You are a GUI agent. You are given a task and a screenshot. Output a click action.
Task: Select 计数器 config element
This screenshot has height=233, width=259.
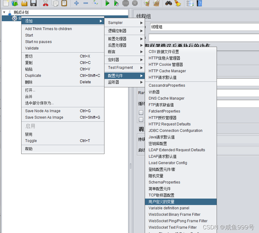(x=181, y=92)
